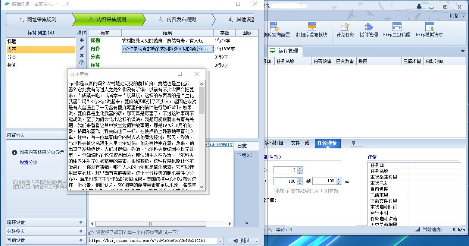Click the copy tag icon
Image resolution: width=469 pixels, height=246 pixels.
pyautogui.click(x=82, y=63)
